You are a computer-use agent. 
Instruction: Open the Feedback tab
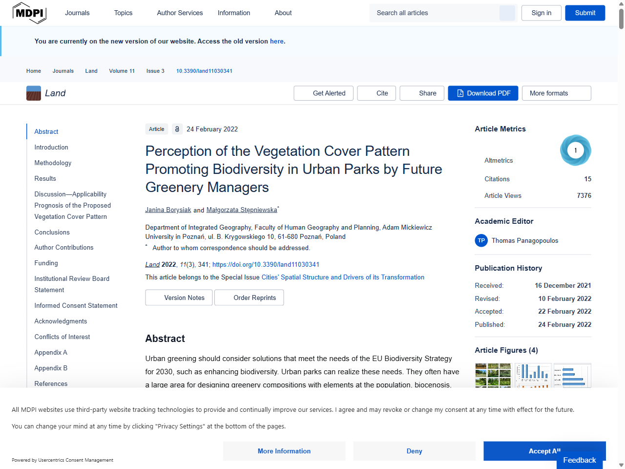click(x=580, y=460)
